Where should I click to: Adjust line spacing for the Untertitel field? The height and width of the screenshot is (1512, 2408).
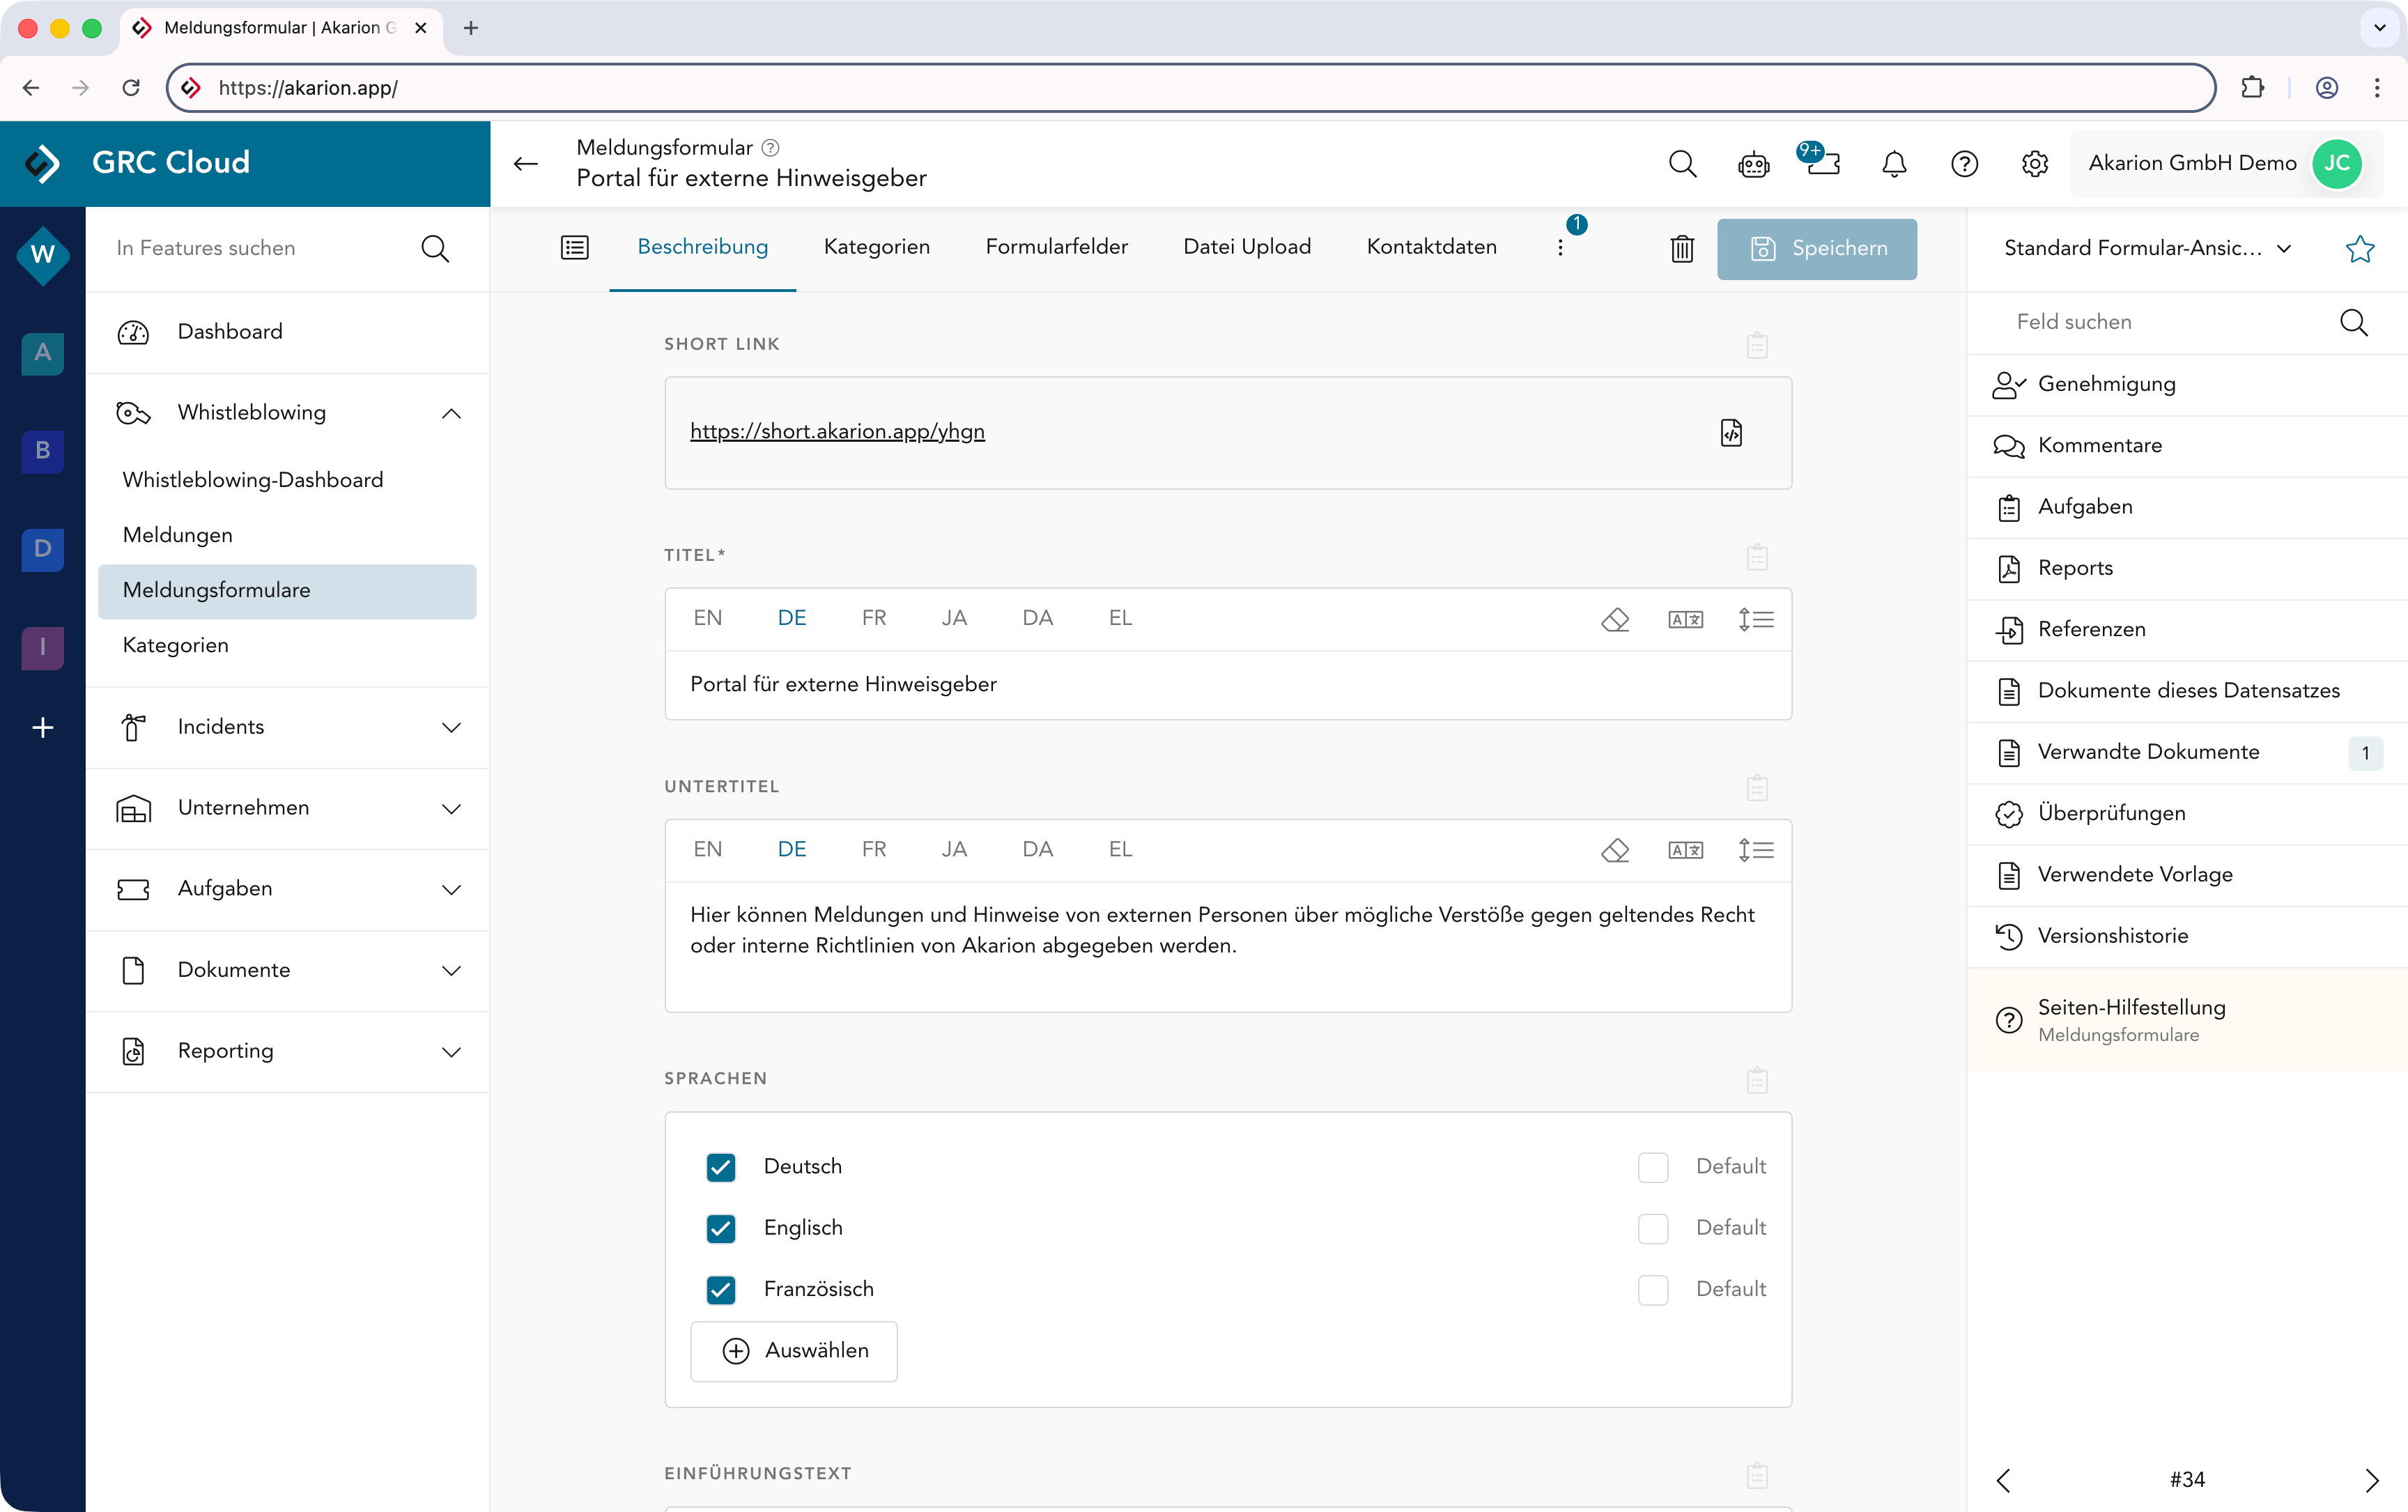pos(1756,849)
